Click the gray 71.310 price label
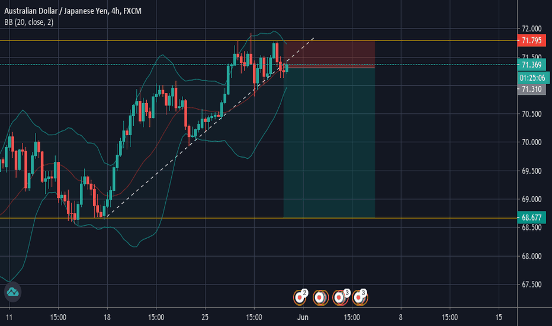This screenshot has width=552, height=326. tap(531, 89)
